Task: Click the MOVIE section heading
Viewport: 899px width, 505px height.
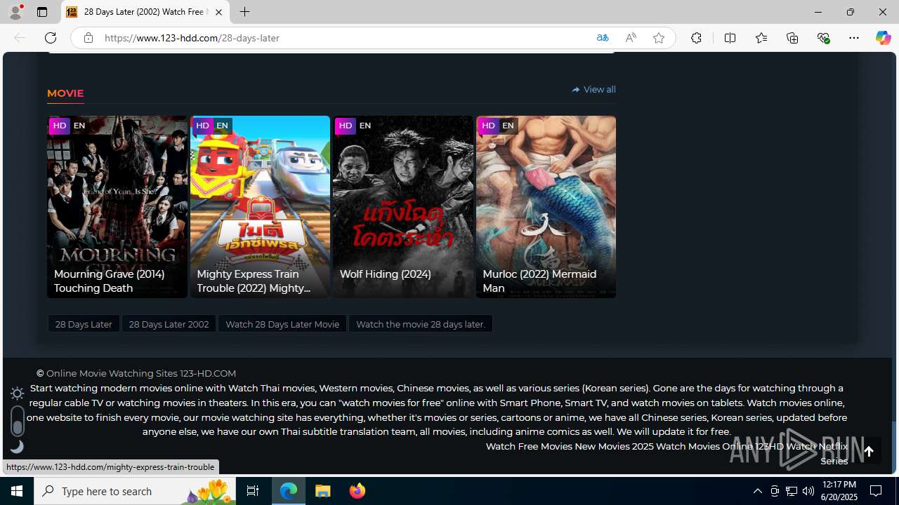Action: (x=65, y=93)
